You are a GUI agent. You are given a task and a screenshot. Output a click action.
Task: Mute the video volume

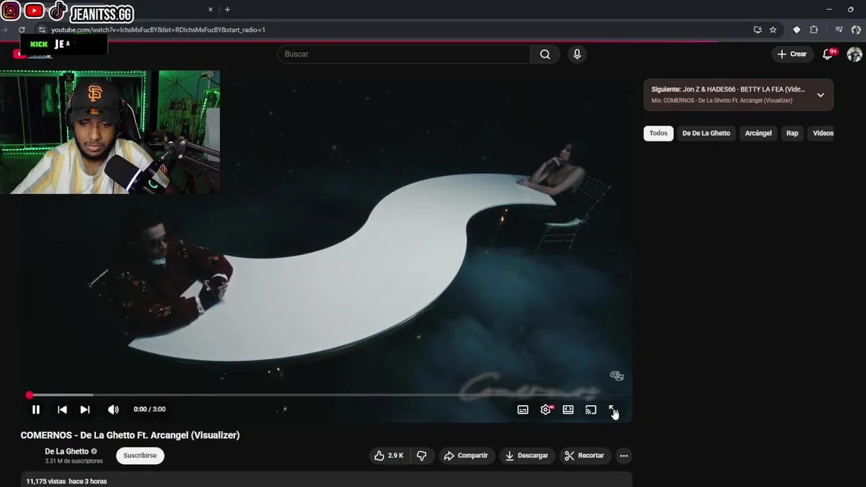click(x=113, y=409)
